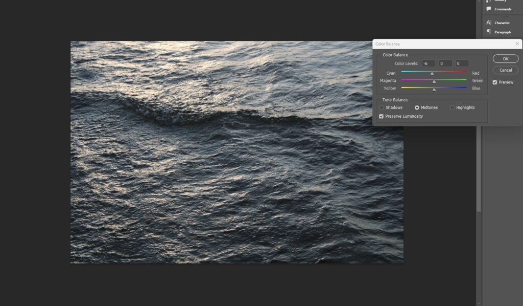Open the Character panel icon

pyautogui.click(x=489, y=23)
